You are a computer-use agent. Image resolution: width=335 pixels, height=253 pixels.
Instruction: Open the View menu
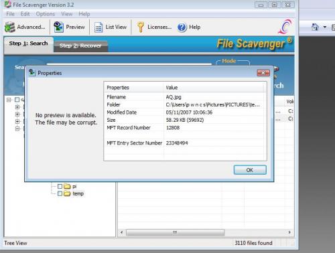tap(67, 14)
